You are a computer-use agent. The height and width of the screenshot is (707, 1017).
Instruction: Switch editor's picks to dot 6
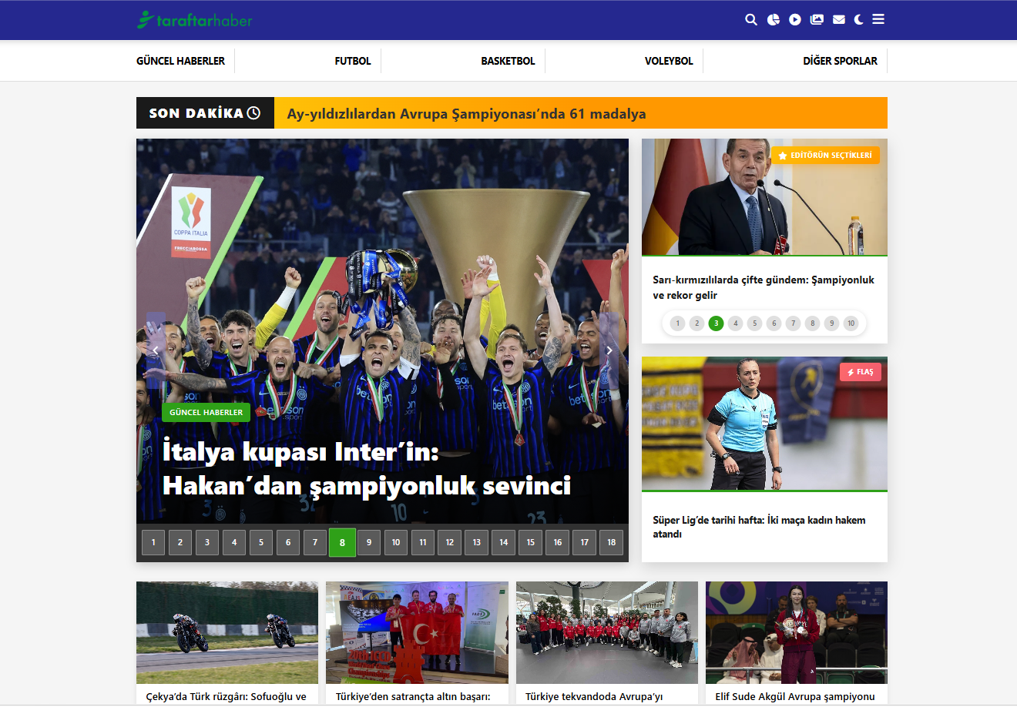774,323
